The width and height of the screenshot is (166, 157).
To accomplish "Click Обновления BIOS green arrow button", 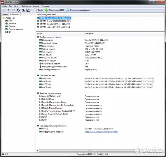I will point(55,10).
